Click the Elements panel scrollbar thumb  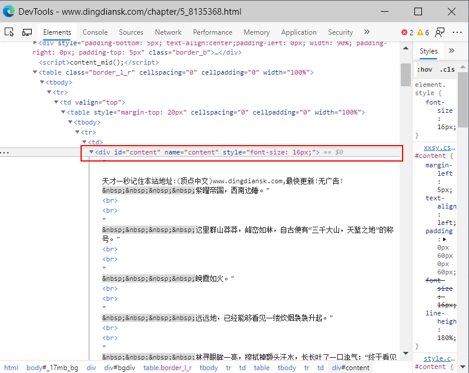point(406,75)
